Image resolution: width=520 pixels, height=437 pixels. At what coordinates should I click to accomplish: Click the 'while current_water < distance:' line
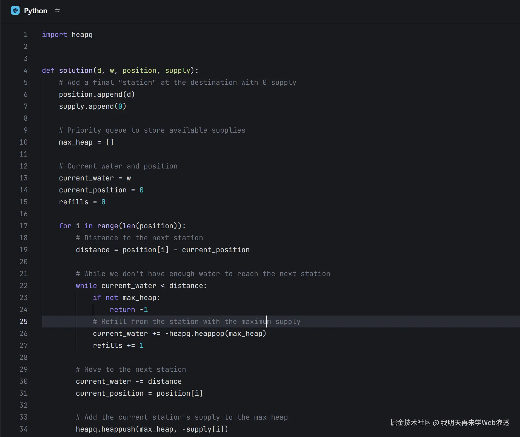[x=141, y=286]
